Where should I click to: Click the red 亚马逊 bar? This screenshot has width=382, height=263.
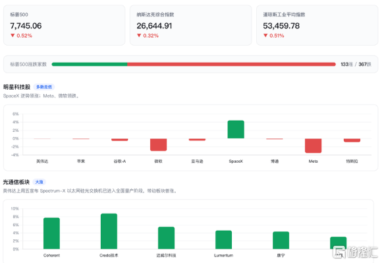tap(197, 140)
